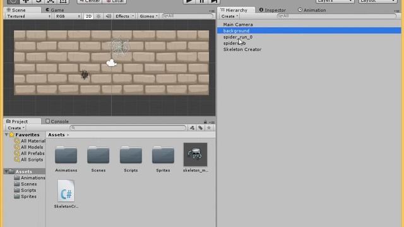Viewport: 404px width, 227px height.
Task: Select the Scale tool in top toolbar
Action: [x=50, y=1]
